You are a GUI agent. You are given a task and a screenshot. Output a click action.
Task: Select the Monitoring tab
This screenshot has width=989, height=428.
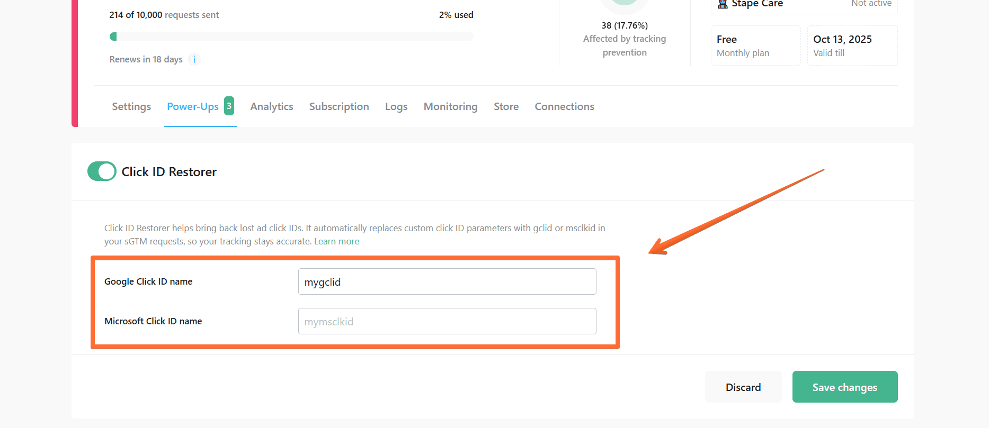coord(450,106)
